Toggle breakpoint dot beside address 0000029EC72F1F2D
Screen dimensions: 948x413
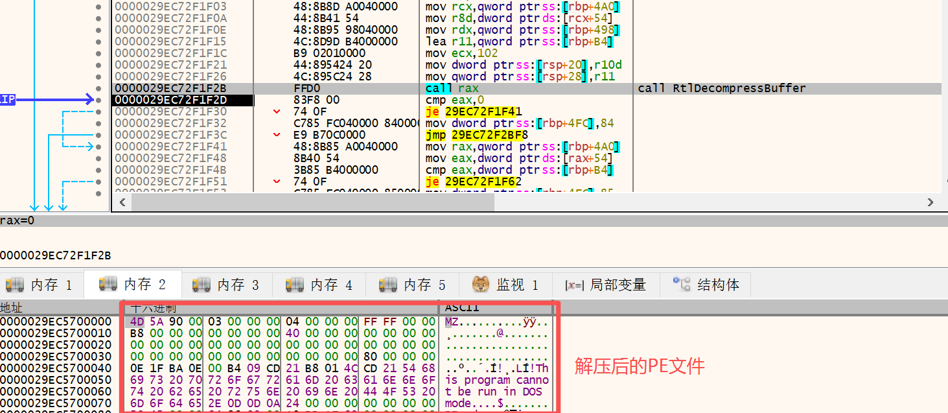pos(98,100)
